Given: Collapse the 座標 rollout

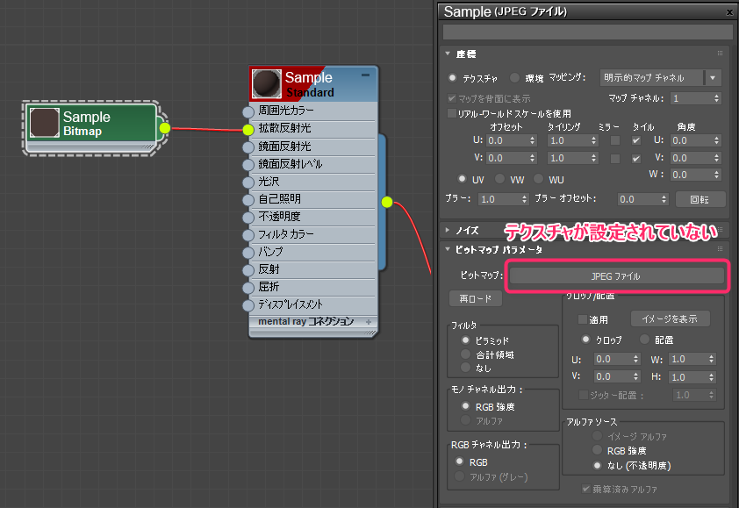Looking at the screenshot, I should click(448, 54).
